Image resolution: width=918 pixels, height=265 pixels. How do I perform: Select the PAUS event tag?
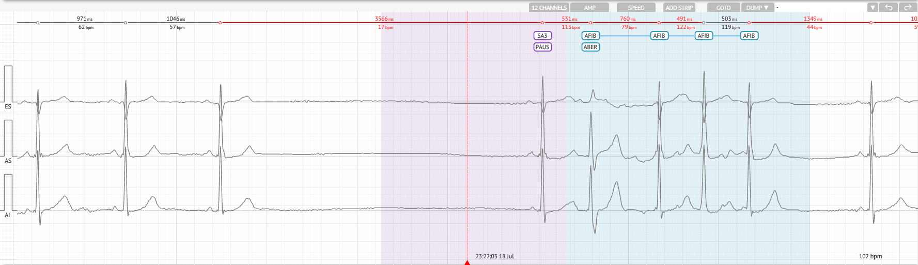tap(542, 47)
